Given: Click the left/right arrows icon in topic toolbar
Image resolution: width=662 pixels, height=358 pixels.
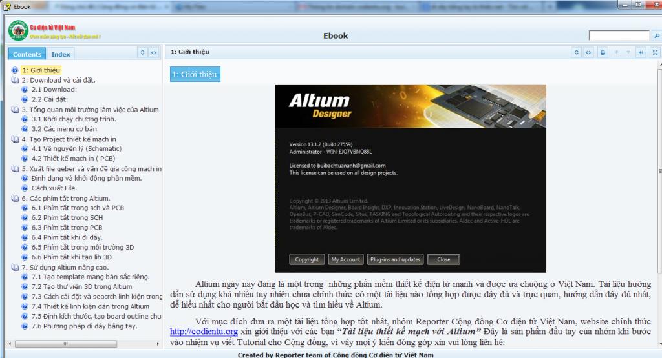Looking at the screenshot, I should coord(588,52).
